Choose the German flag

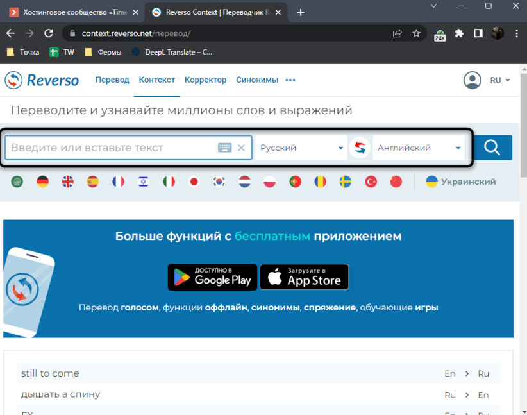tap(43, 182)
